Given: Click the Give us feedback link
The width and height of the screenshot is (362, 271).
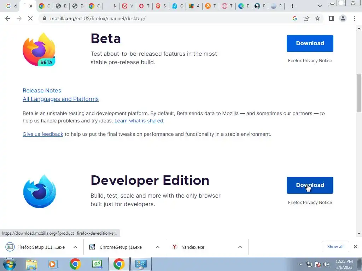Looking at the screenshot, I should (x=43, y=134).
